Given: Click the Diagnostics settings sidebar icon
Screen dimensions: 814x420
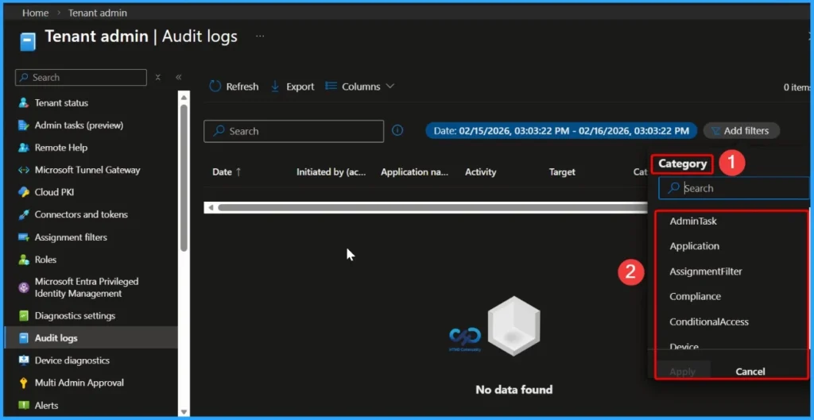Looking at the screenshot, I should 23,315.
